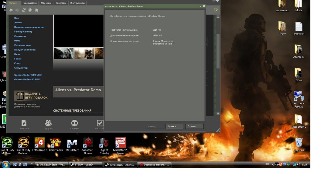
Task: Open the Фото folder on the desktop
Action: 282,28
